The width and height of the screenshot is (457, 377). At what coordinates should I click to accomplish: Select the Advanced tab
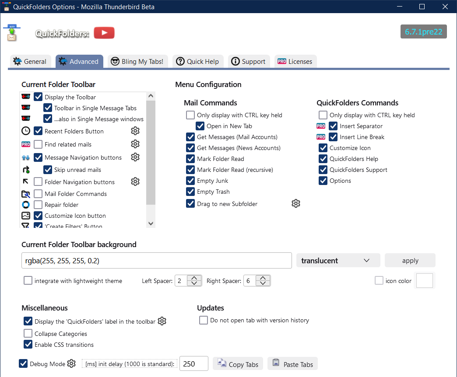[x=79, y=61]
